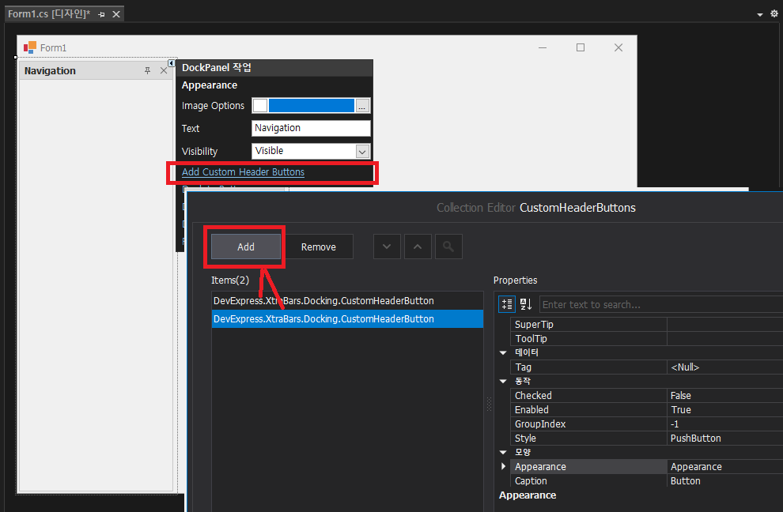Select the Checked property name

(x=533, y=395)
